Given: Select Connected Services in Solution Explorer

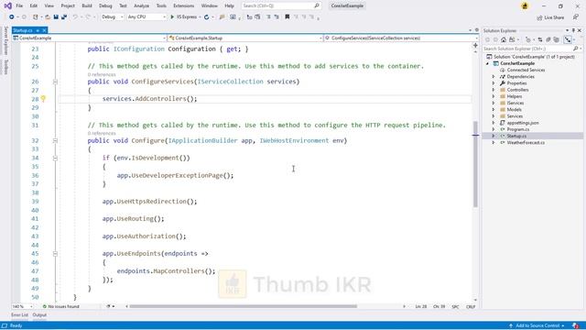Looking at the screenshot, I should click(526, 70).
